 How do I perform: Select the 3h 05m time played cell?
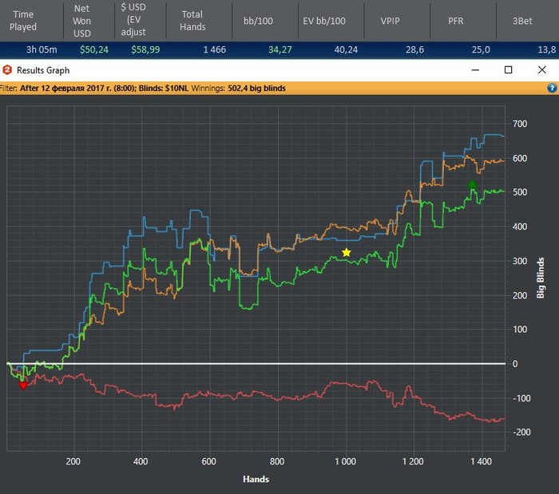42,49
